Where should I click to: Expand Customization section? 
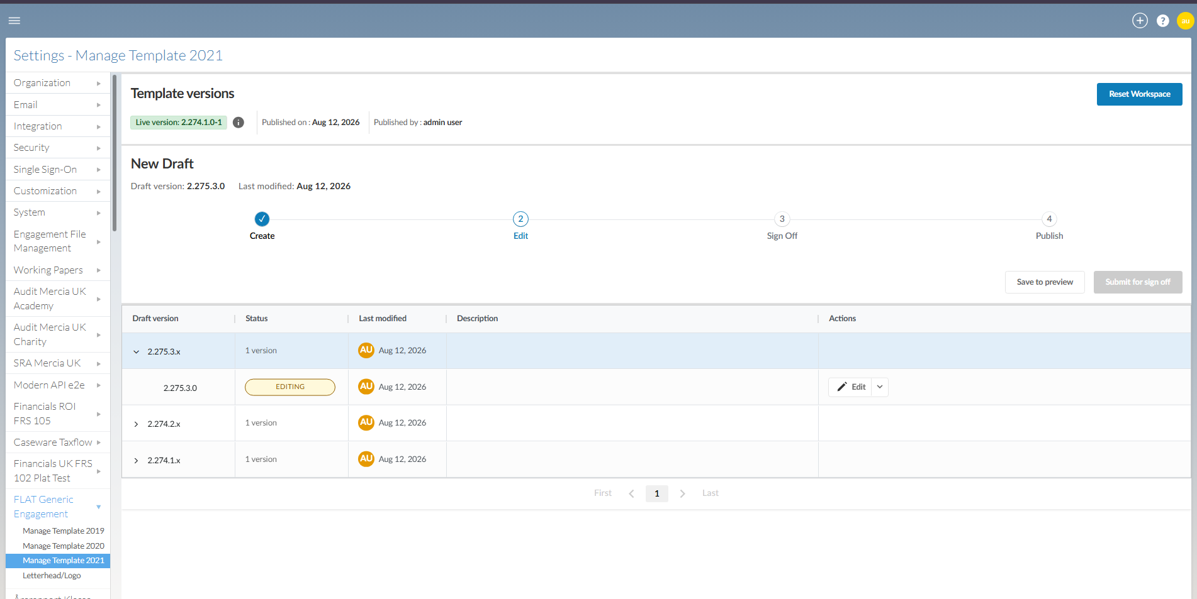(58, 191)
